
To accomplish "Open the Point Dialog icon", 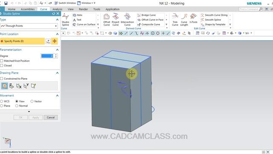I will (x=48, y=41).
